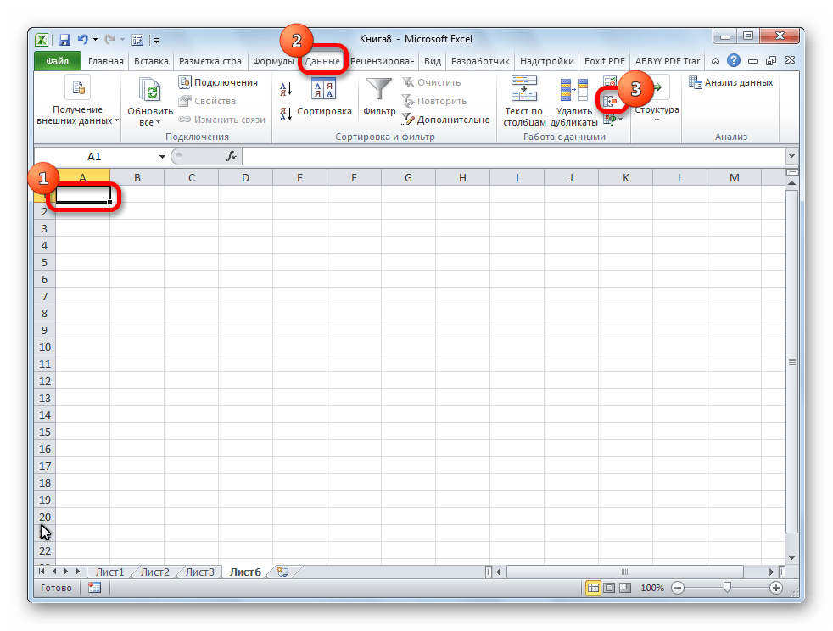Switch to sheet Лист3

199,572
